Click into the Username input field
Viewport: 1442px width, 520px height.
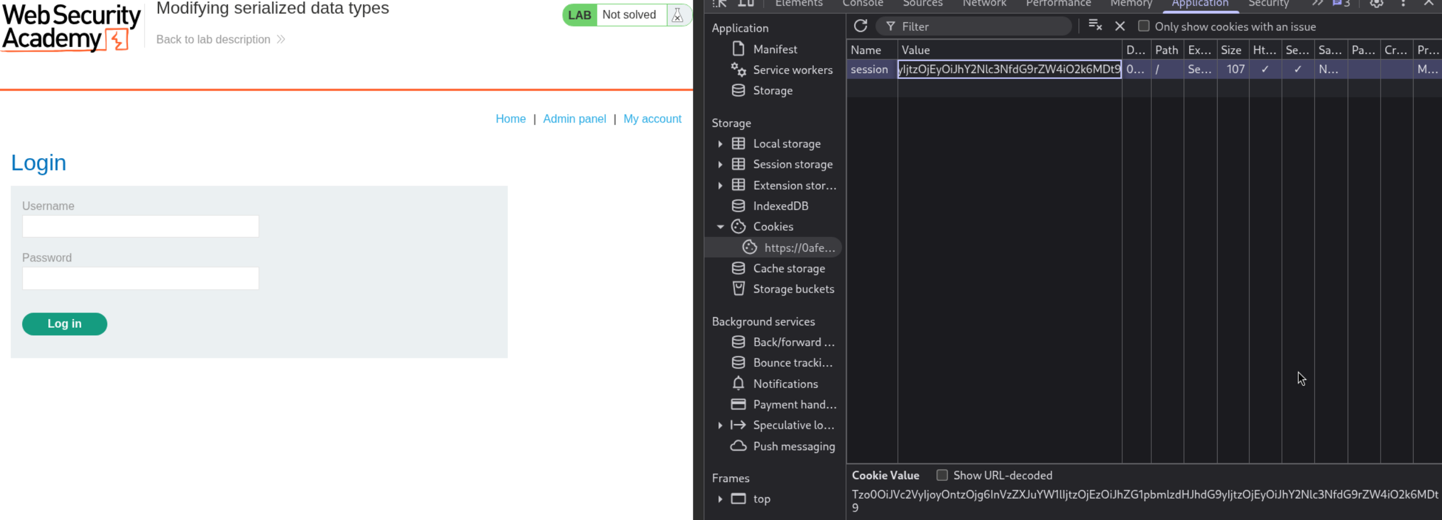click(x=140, y=226)
